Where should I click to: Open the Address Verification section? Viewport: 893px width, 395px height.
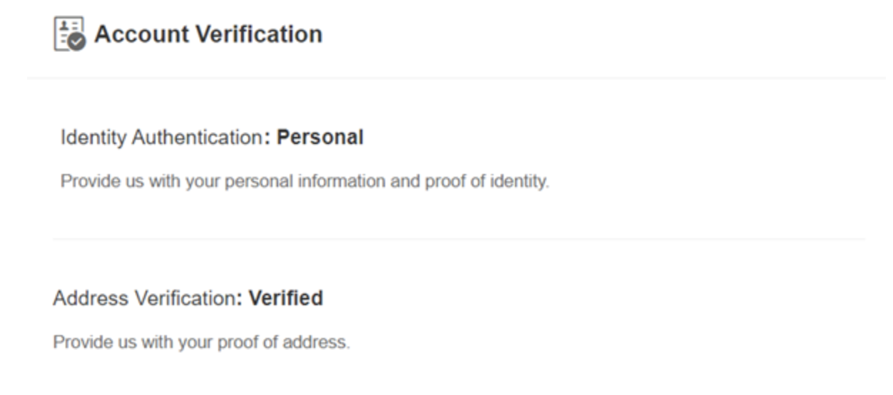coord(143,298)
